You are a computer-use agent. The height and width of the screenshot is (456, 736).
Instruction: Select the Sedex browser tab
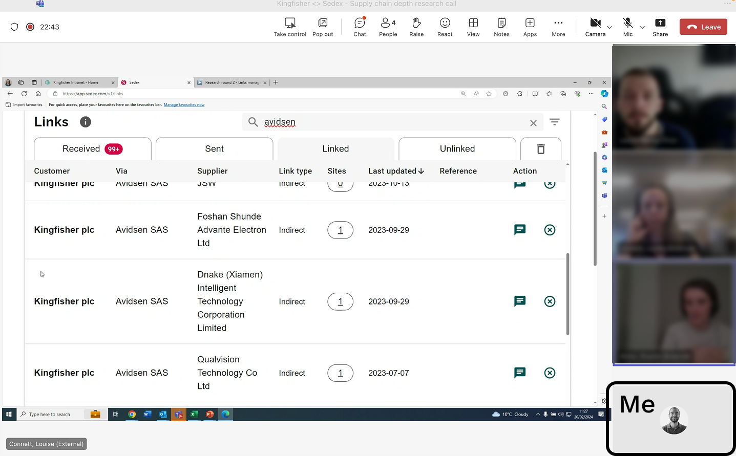pos(155,82)
